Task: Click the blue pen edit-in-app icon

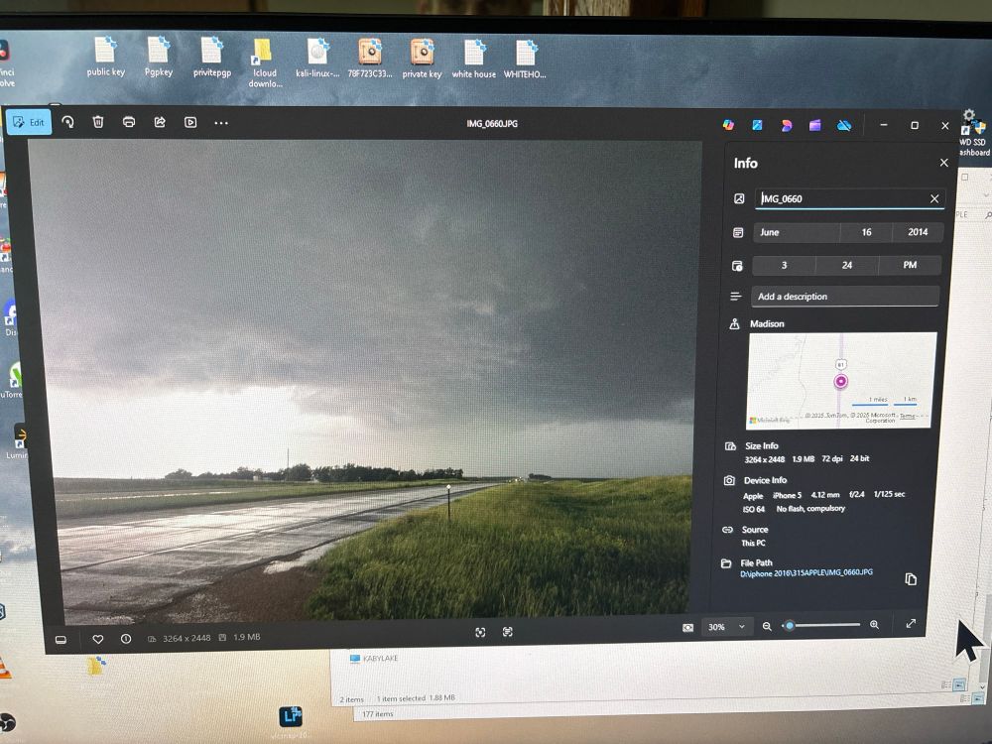Action: 757,125
